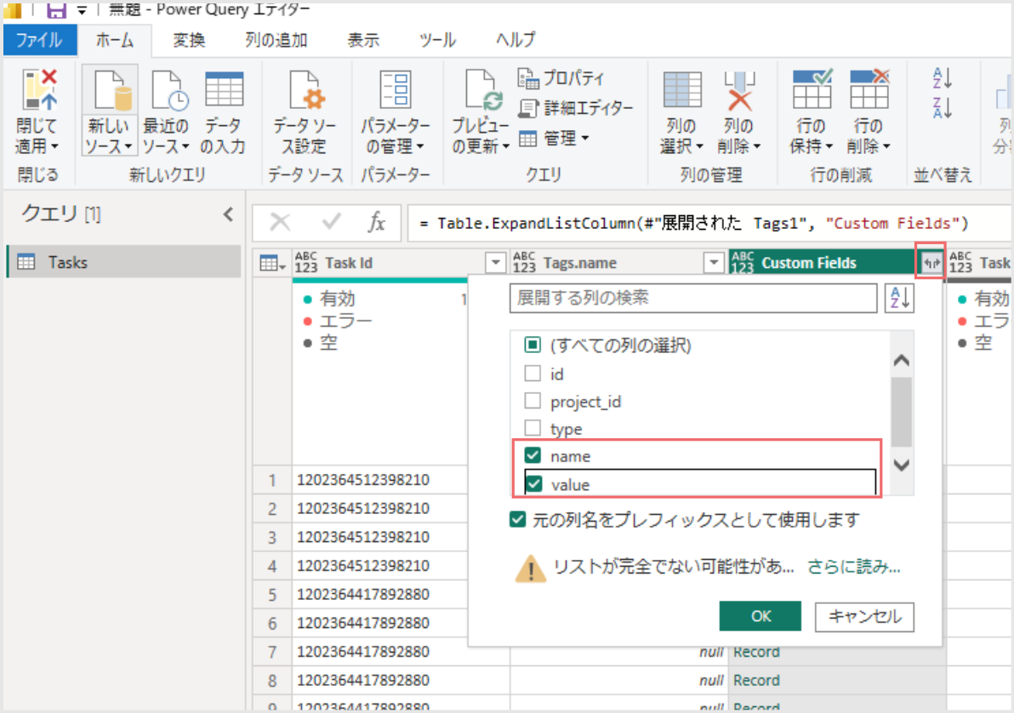Viewport: 1014px width, 713px height.
Task: Check the id column checkbox
Action: pyautogui.click(x=533, y=374)
